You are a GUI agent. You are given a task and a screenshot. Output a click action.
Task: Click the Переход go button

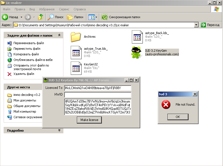210,25
